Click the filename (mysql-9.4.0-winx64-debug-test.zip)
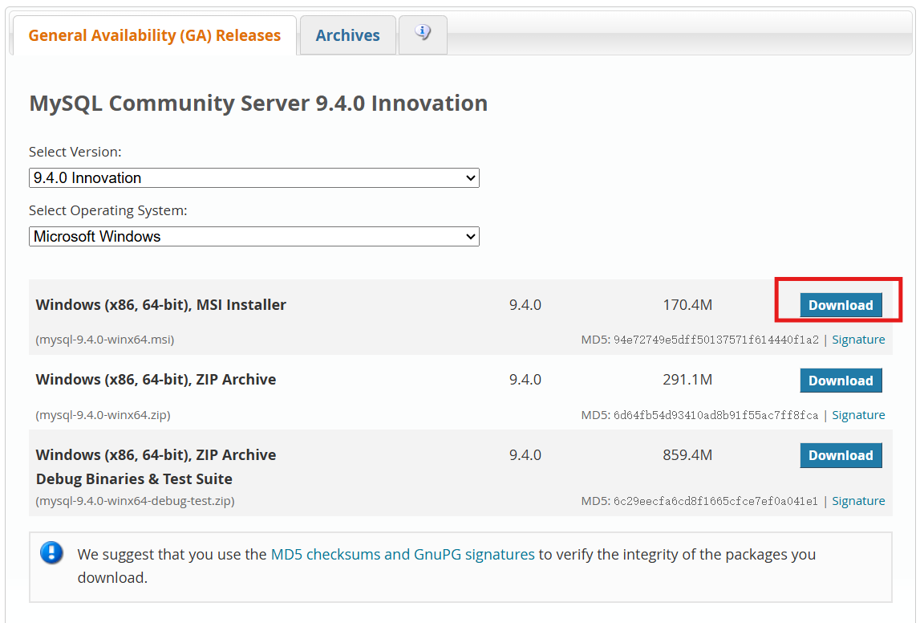Image resolution: width=920 pixels, height=623 pixels. point(135,501)
